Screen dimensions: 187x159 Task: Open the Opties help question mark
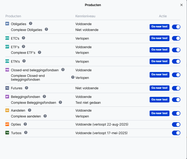tap(25, 124)
